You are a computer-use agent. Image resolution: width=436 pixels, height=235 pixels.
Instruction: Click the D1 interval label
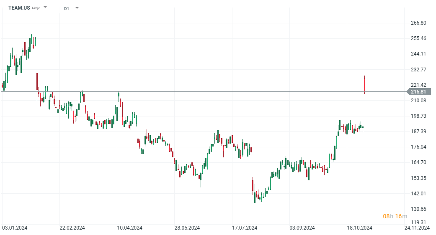pos(67,8)
